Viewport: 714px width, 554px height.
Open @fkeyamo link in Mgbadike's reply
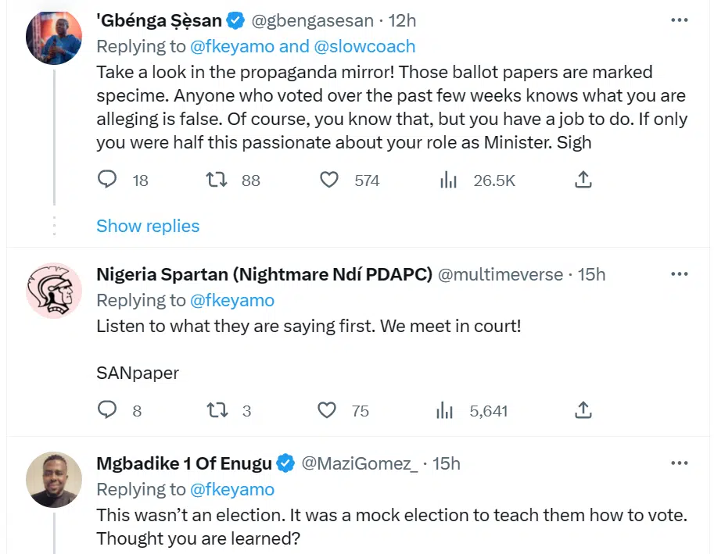point(232,490)
